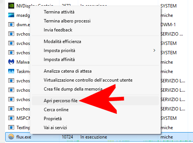Click the msedge process icon
Image resolution: width=193 pixels, height=143 pixels.
11,15
